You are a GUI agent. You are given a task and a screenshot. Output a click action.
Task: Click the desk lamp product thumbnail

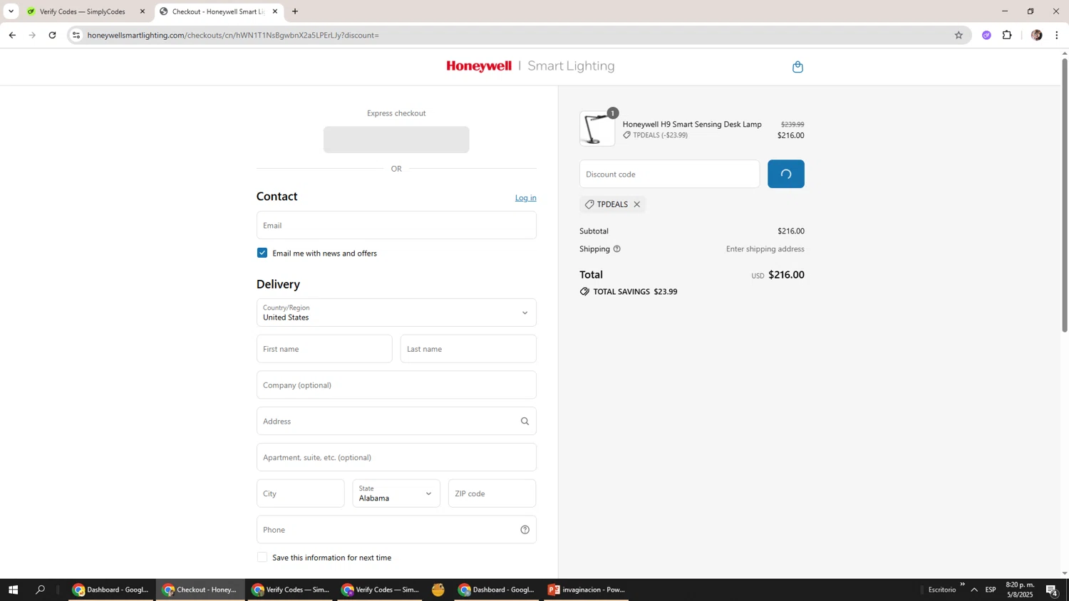(x=597, y=129)
